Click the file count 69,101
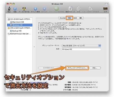This screenshot has width=114, height=97. click(75, 90)
